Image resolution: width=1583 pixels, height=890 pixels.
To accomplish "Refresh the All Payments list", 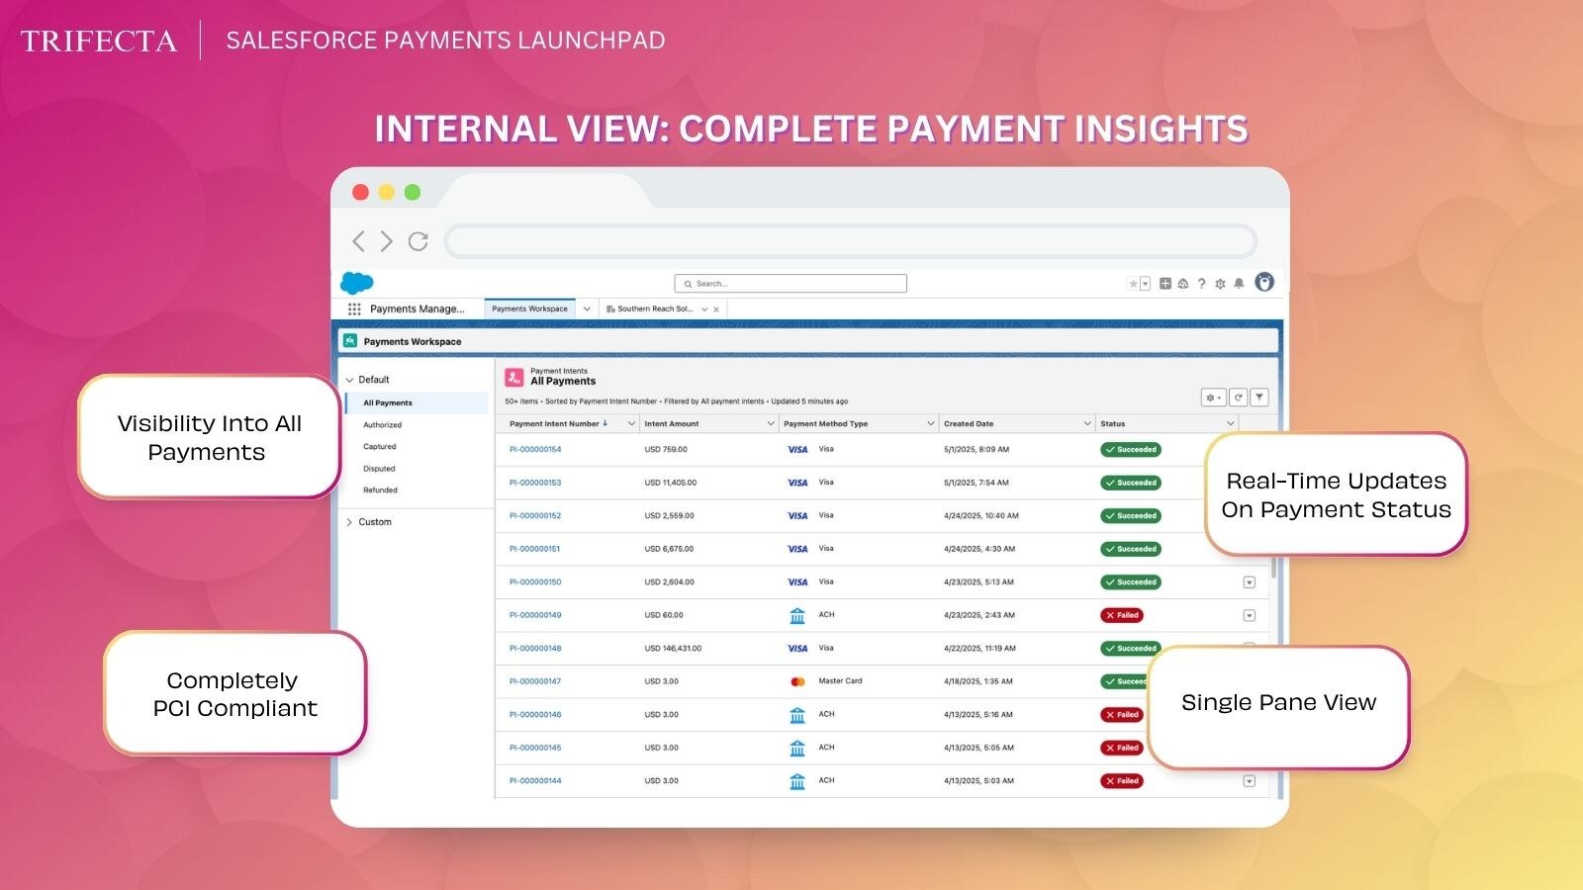I will 1238,398.
